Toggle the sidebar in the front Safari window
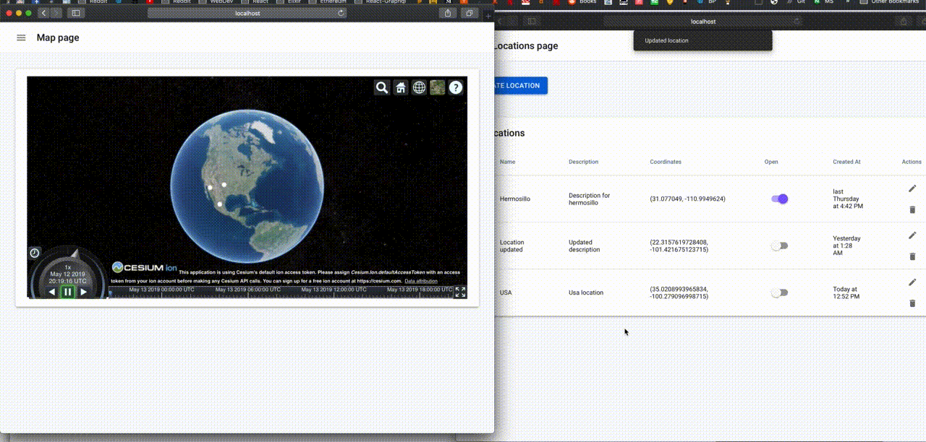926x442 pixels. click(75, 13)
